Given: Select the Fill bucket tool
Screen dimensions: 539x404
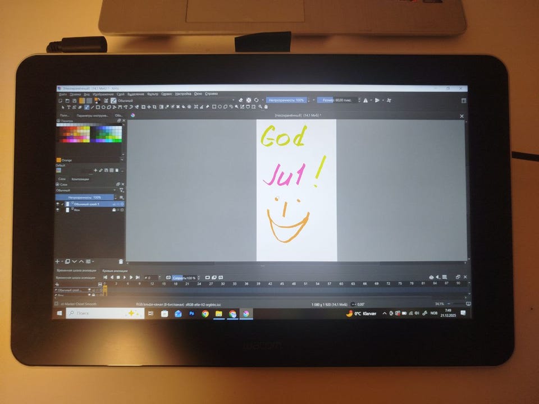Looking at the screenshot, I should [184, 107].
